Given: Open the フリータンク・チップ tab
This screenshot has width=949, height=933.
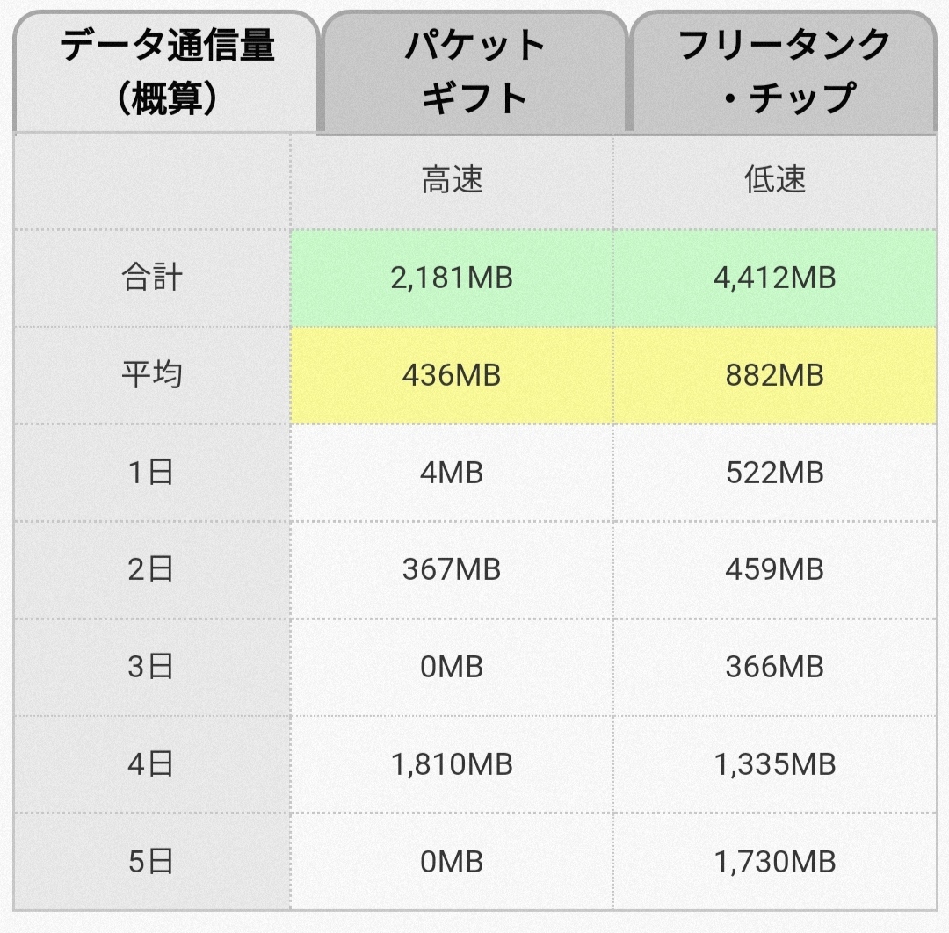Looking at the screenshot, I should tap(784, 72).
